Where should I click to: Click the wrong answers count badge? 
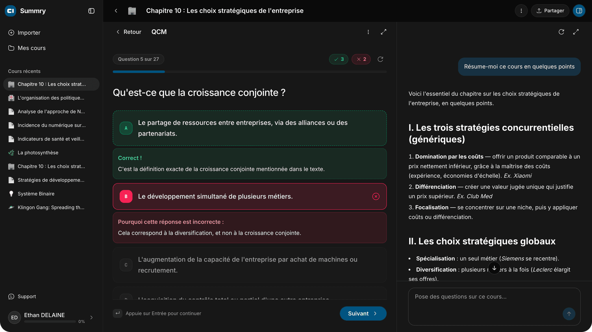[361, 59]
